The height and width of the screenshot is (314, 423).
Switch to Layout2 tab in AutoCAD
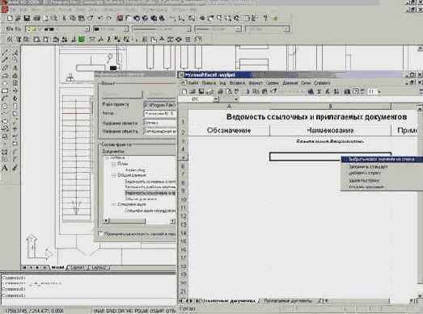pos(99,268)
